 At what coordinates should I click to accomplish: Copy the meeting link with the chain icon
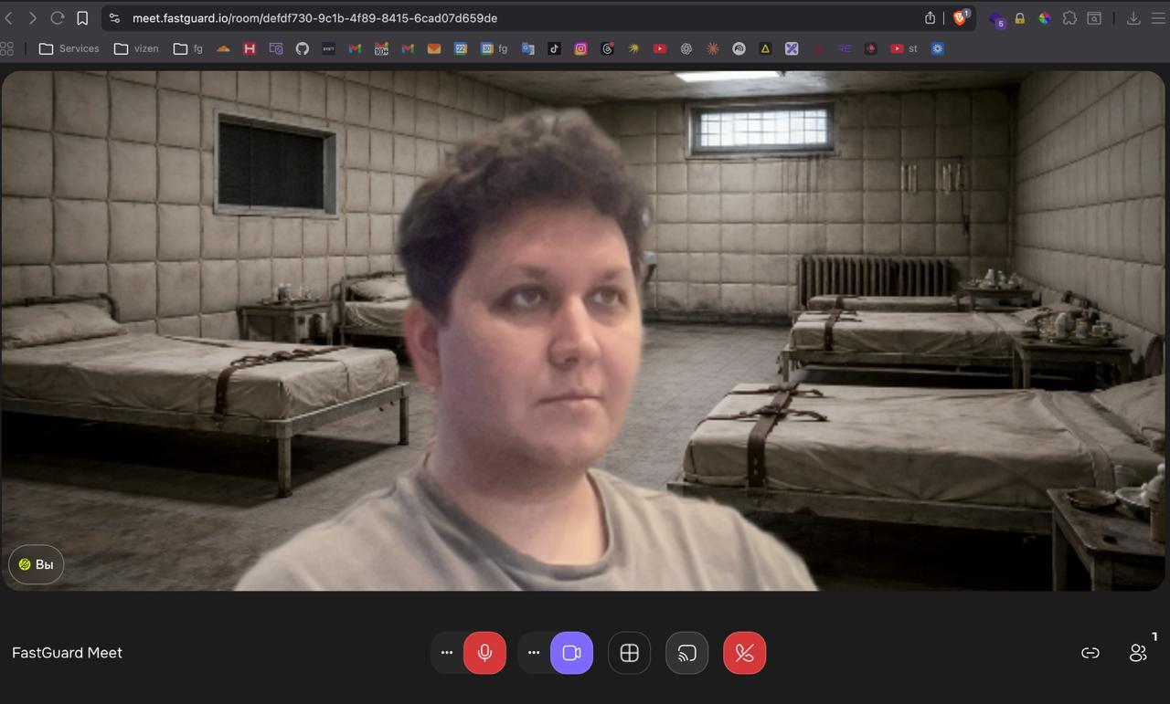[x=1090, y=653]
